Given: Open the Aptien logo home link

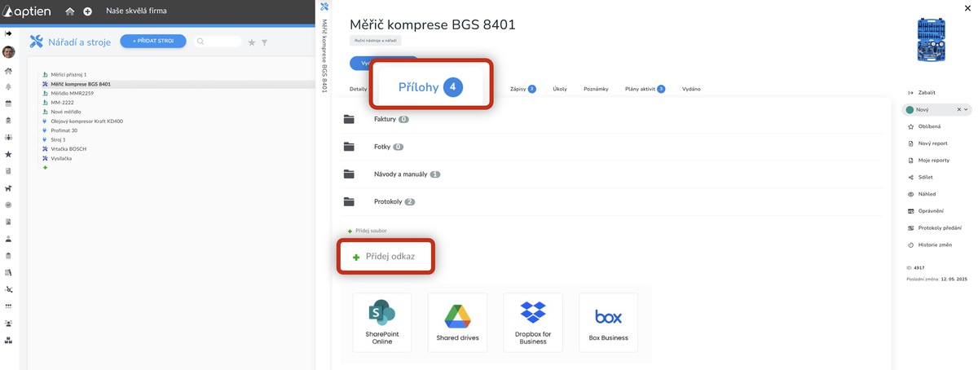Looking at the screenshot, I should tap(29, 12).
